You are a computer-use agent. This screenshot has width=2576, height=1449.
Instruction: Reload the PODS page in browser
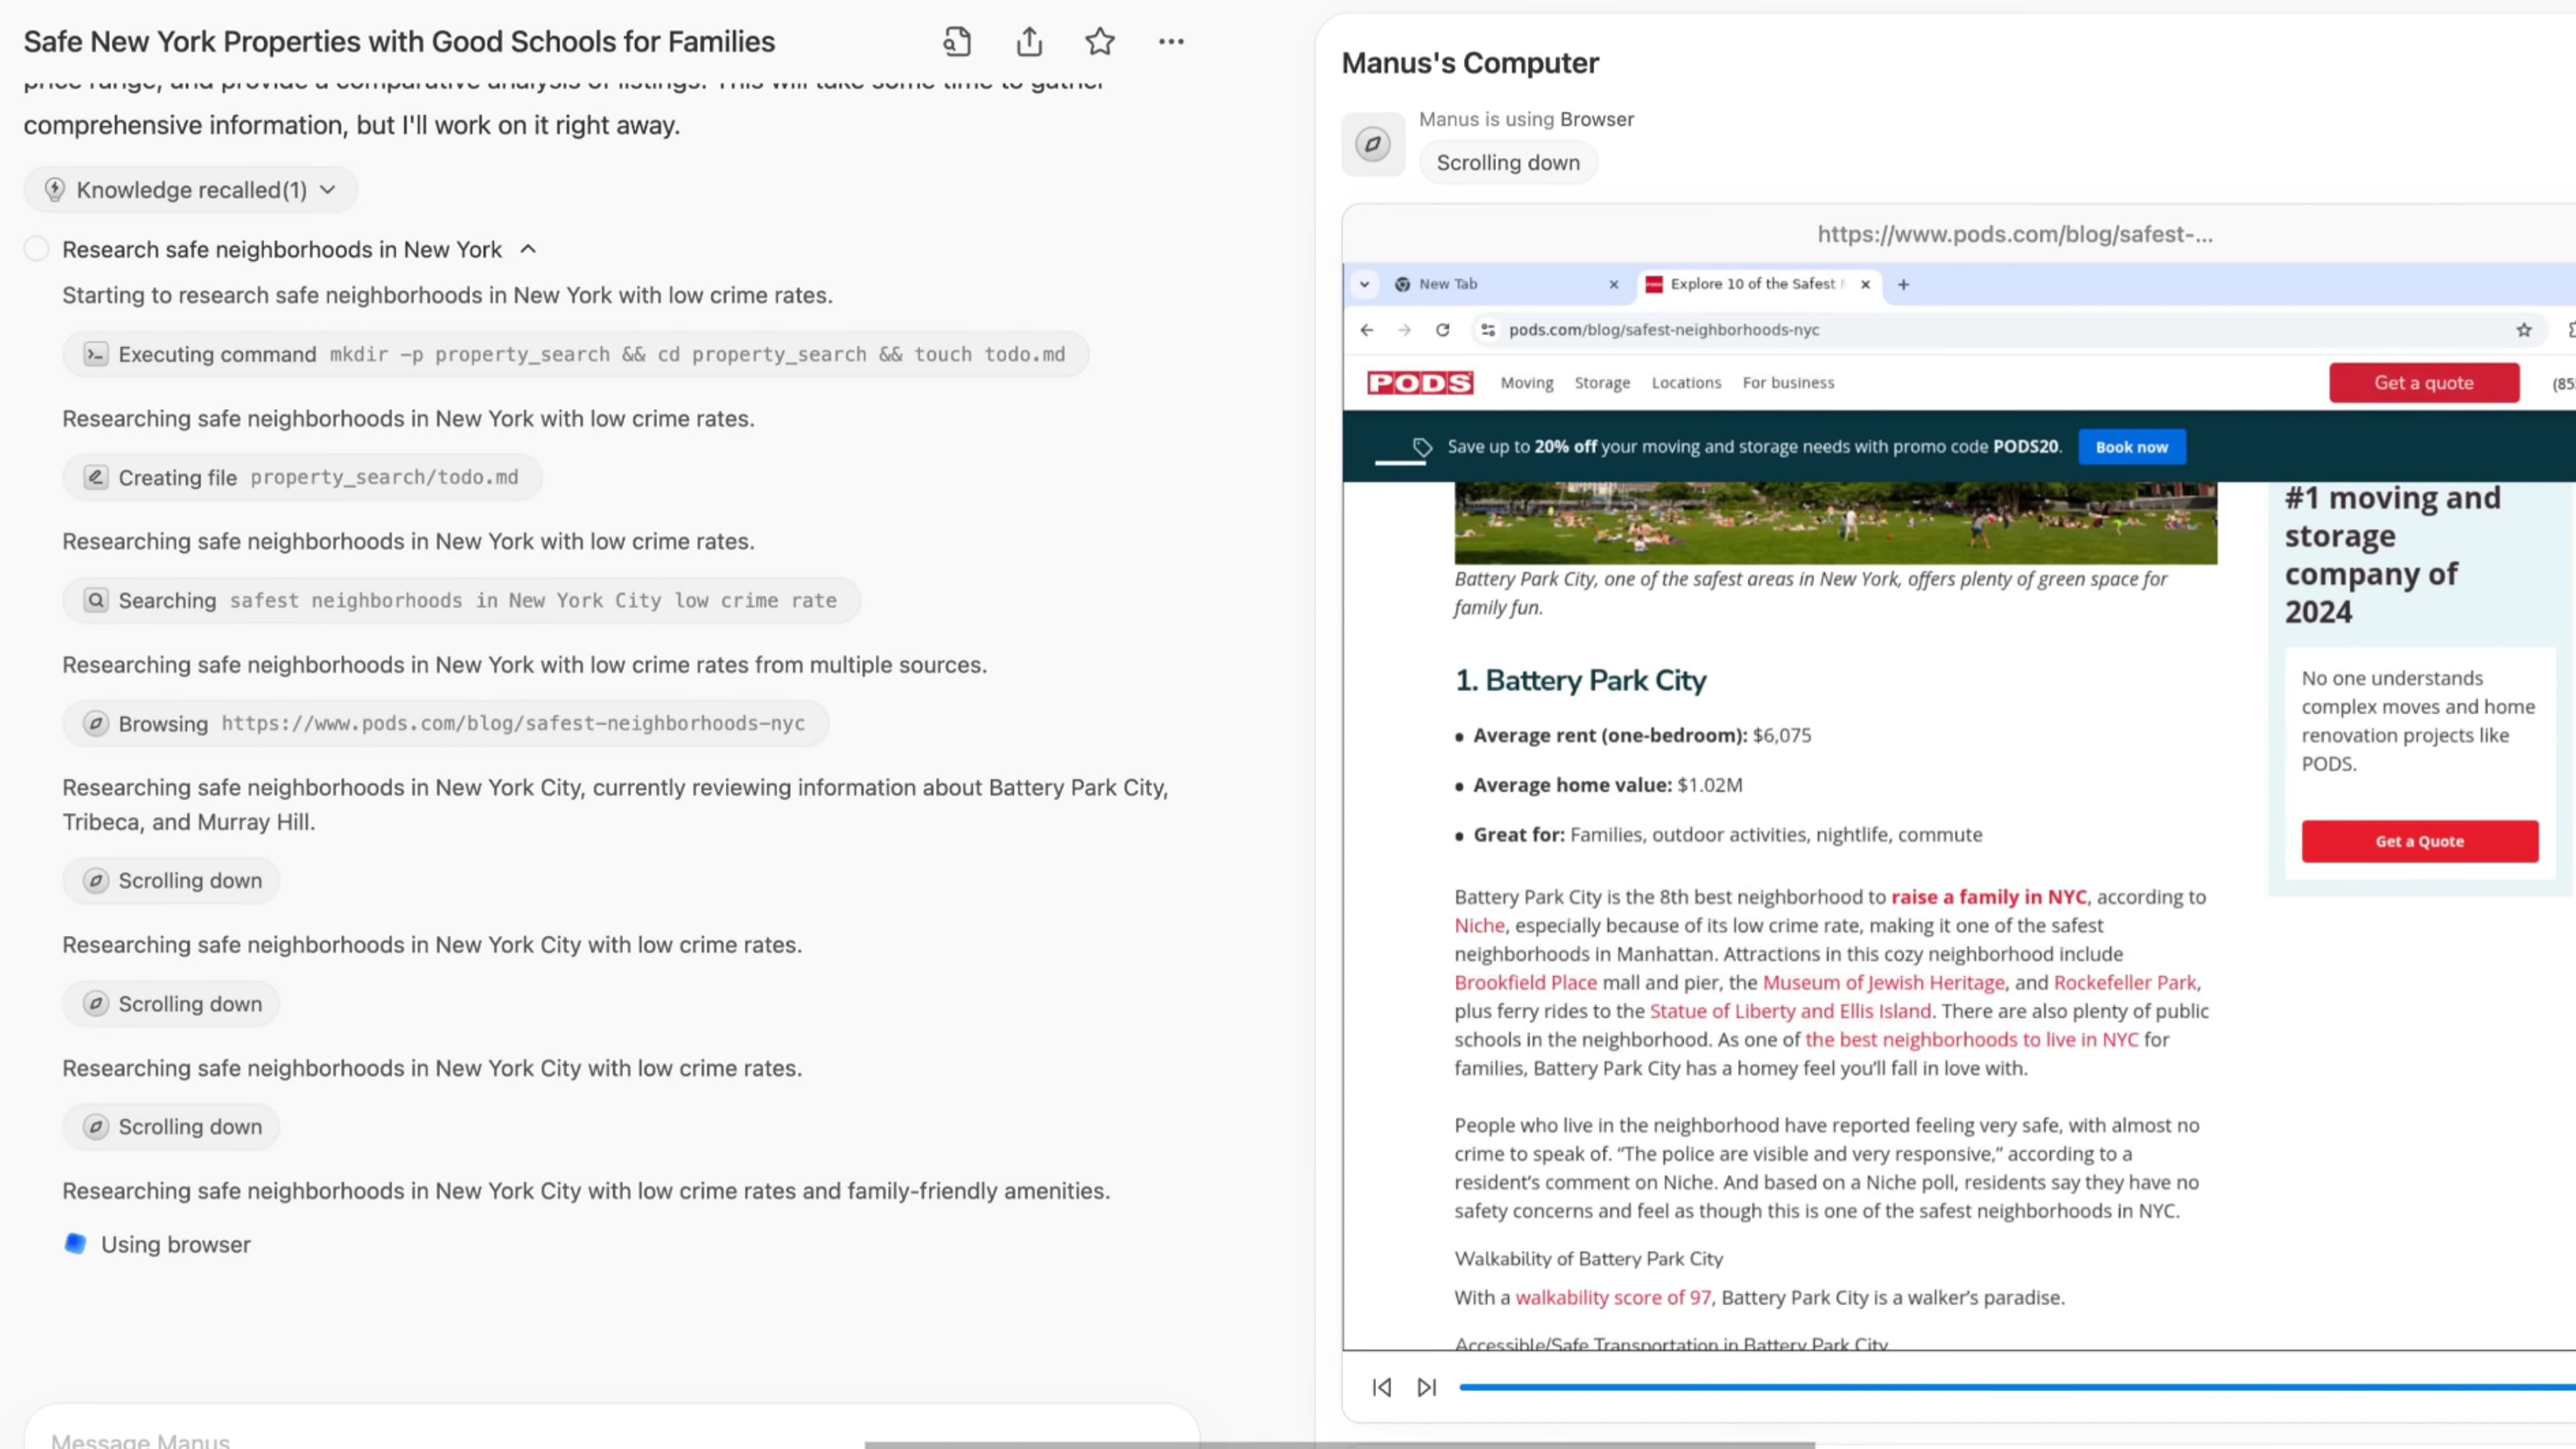pos(1442,330)
